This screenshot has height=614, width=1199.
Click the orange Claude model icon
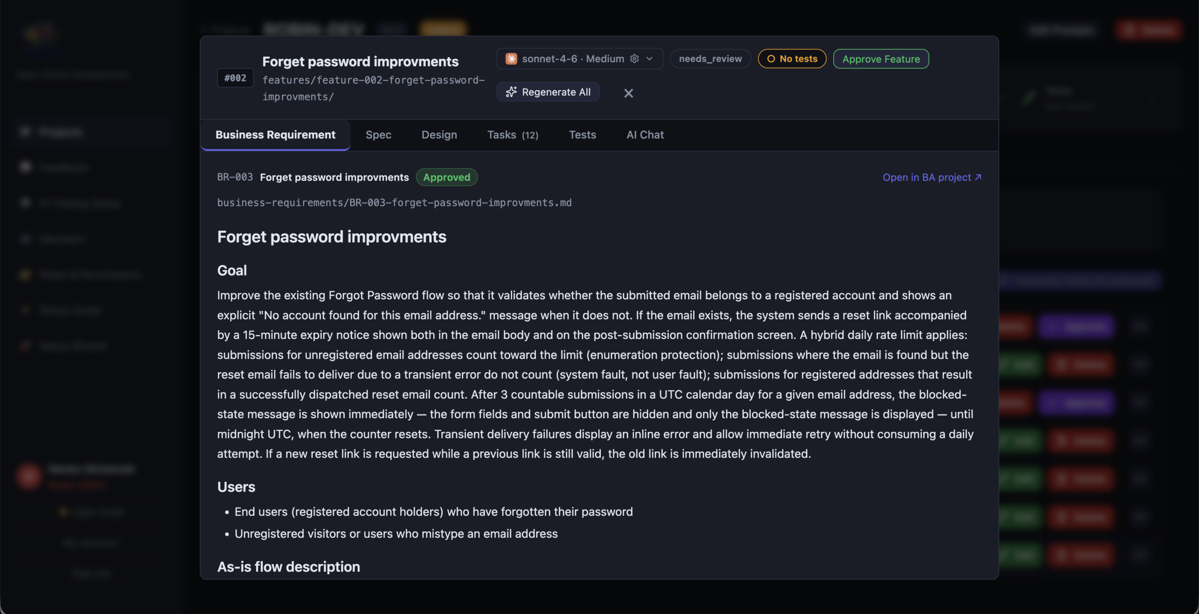point(511,59)
